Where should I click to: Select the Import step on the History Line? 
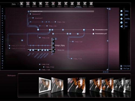(x=30, y=50)
